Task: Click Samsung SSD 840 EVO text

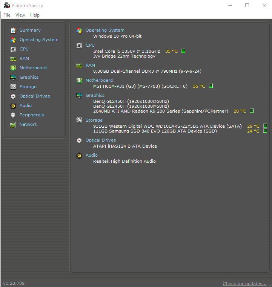Action: pyautogui.click(x=155, y=131)
